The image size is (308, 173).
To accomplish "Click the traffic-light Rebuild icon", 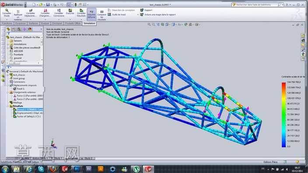I will tap(76, 4).
